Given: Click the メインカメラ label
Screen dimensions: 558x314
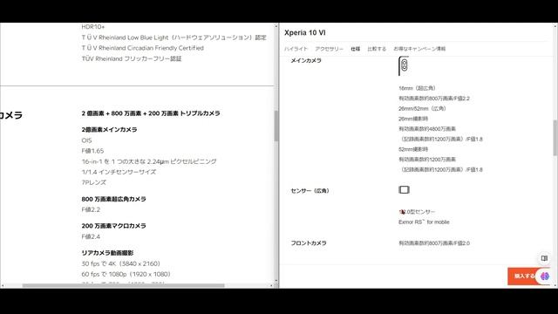Looking at the screenshot, I should pyautogui.click(x=306, y=60).
